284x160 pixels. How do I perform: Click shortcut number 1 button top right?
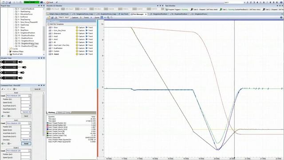click(248, 2)
